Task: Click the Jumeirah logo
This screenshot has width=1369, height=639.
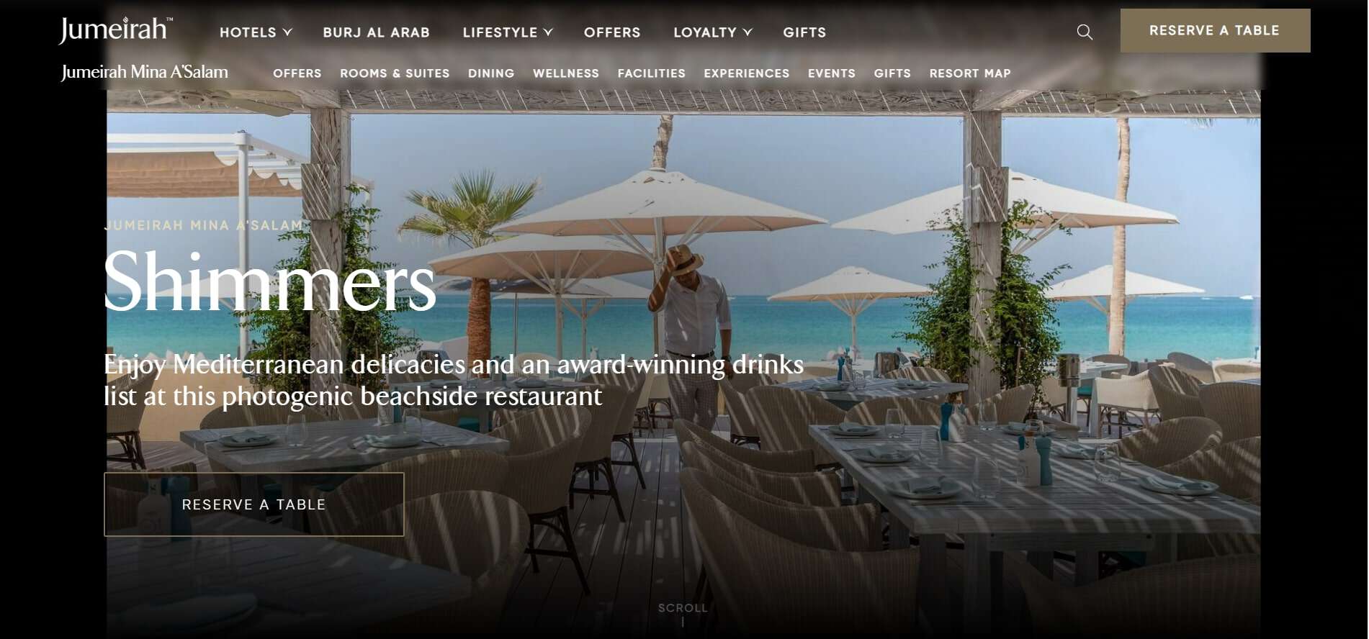Action: pyautogui.click(x=116, y=30)
